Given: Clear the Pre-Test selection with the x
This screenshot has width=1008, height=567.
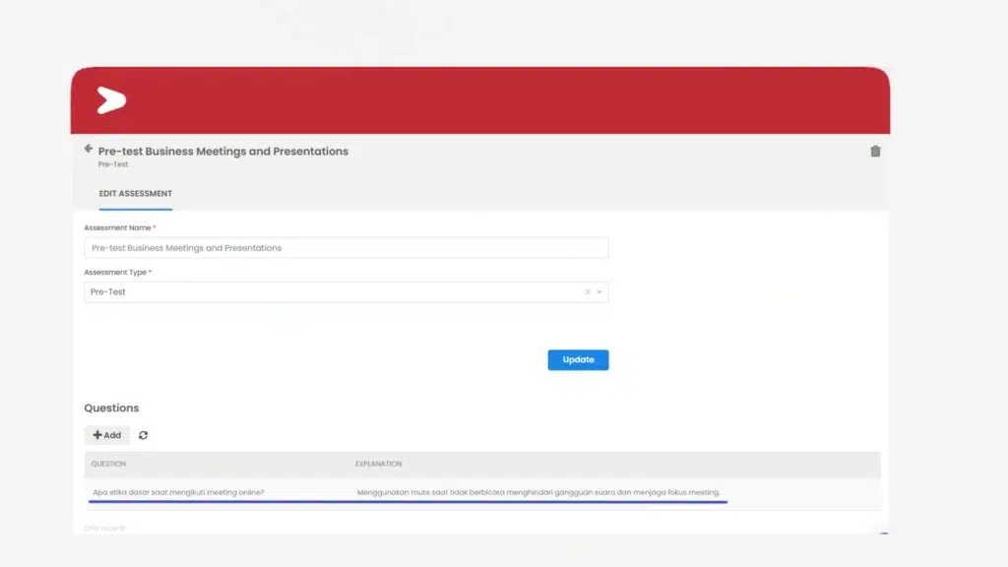Looking at the screenshot, I should [x=588, y=292].
